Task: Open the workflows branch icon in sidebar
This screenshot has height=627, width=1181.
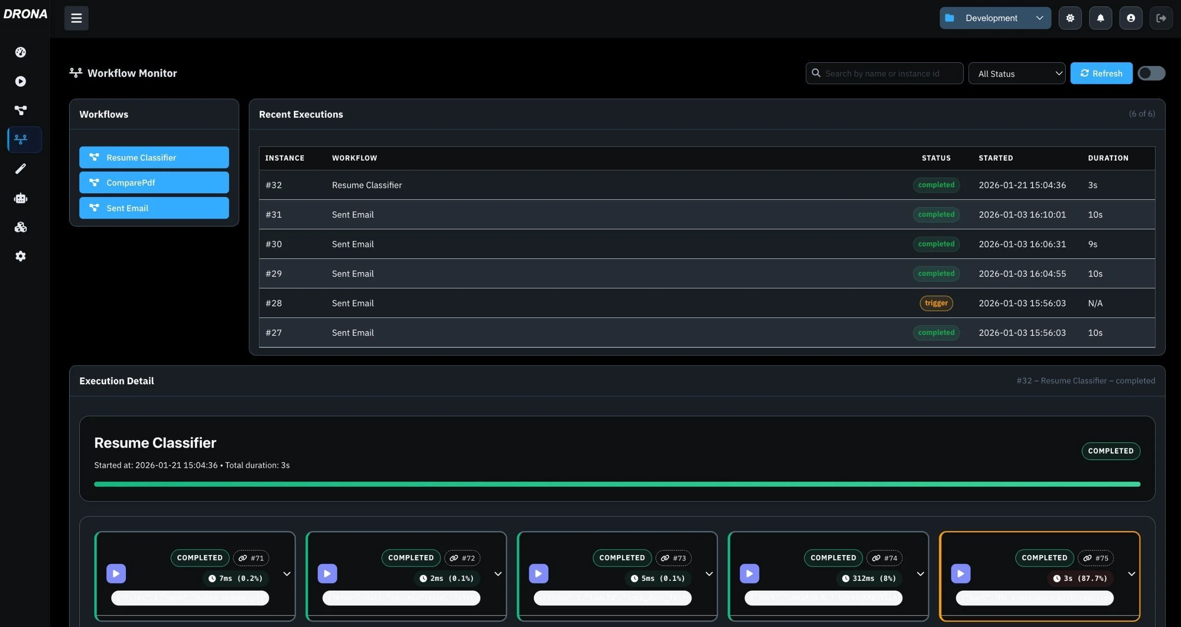Action: pyautogui.click(x=20, y=110)
